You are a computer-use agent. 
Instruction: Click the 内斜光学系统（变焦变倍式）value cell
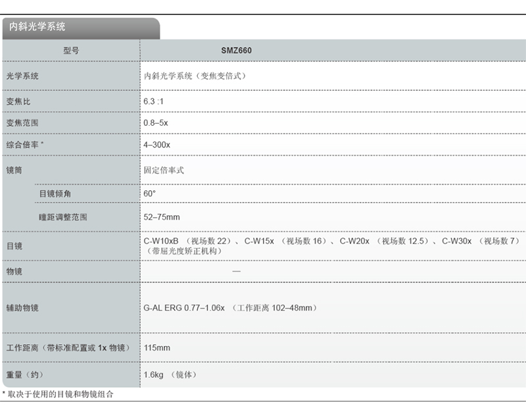click(x=195, y=76)
